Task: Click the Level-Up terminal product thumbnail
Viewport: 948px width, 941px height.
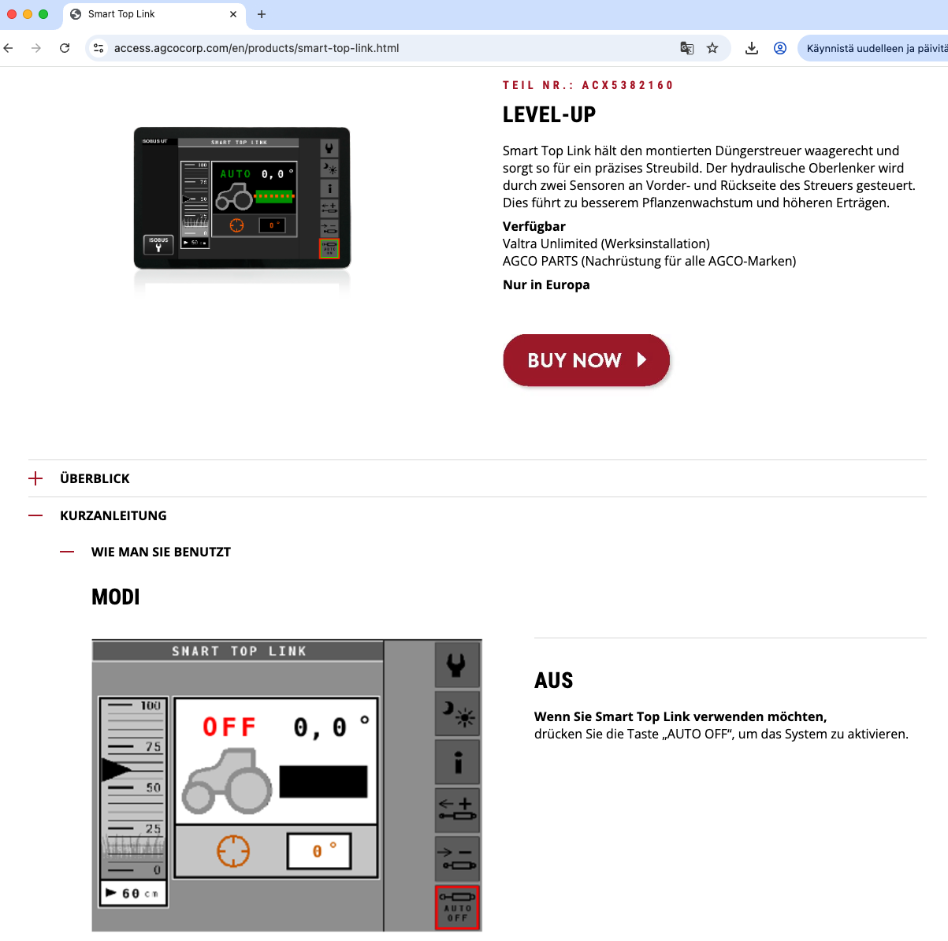Action: coord(242,198)
